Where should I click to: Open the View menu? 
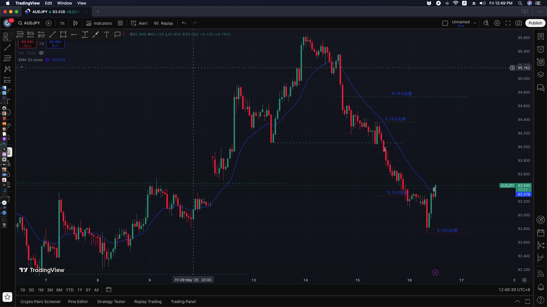pyautogui.click(x=81, y=3)
